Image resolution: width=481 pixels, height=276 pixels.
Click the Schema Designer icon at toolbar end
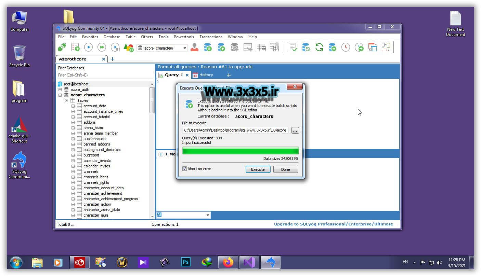386,47
